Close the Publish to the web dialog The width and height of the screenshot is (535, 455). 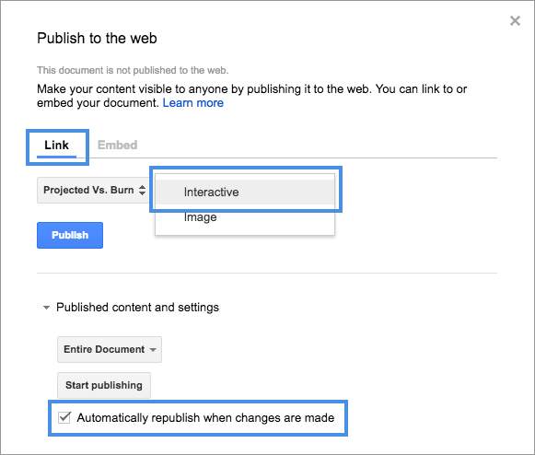coord(515,21)
